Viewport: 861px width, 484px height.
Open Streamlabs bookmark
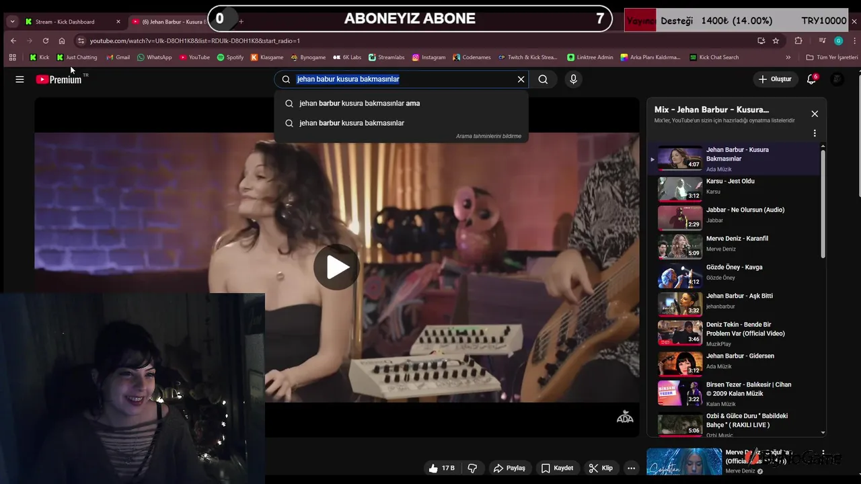(x=386, y=57)
